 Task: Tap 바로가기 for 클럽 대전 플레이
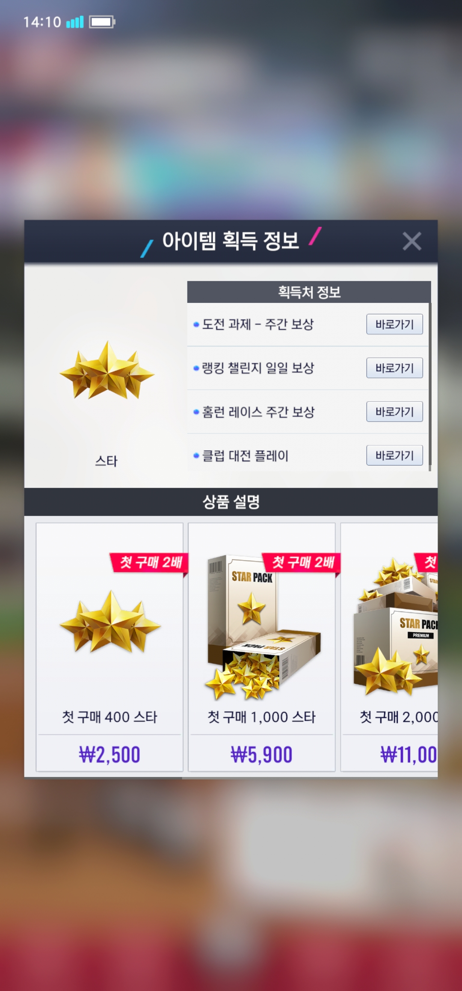(x=394, y=455)
